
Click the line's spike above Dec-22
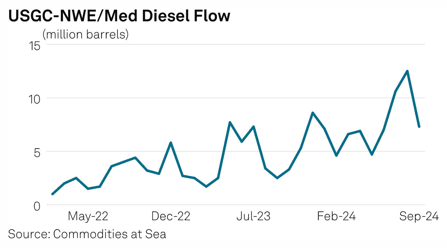170,142
